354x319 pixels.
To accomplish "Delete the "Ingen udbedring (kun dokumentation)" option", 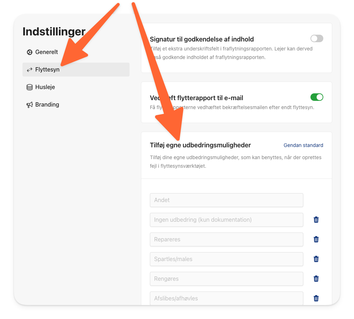I will pos(316,220).
